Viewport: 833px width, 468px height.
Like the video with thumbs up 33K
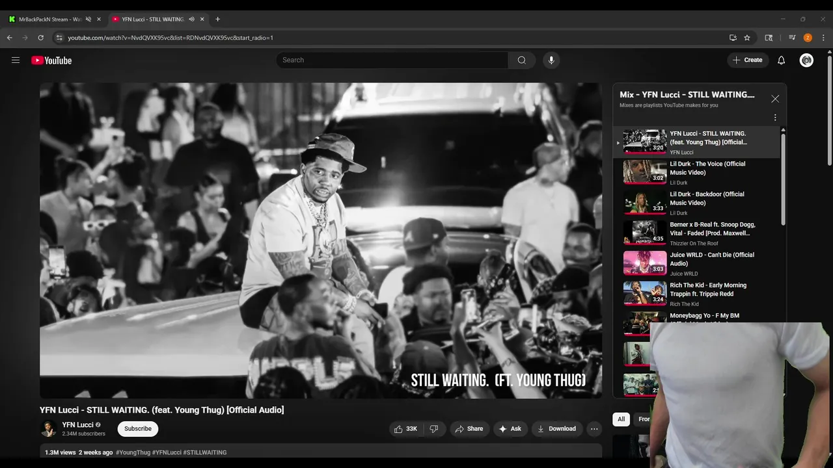pyautogui.click(x=406, y=428)
